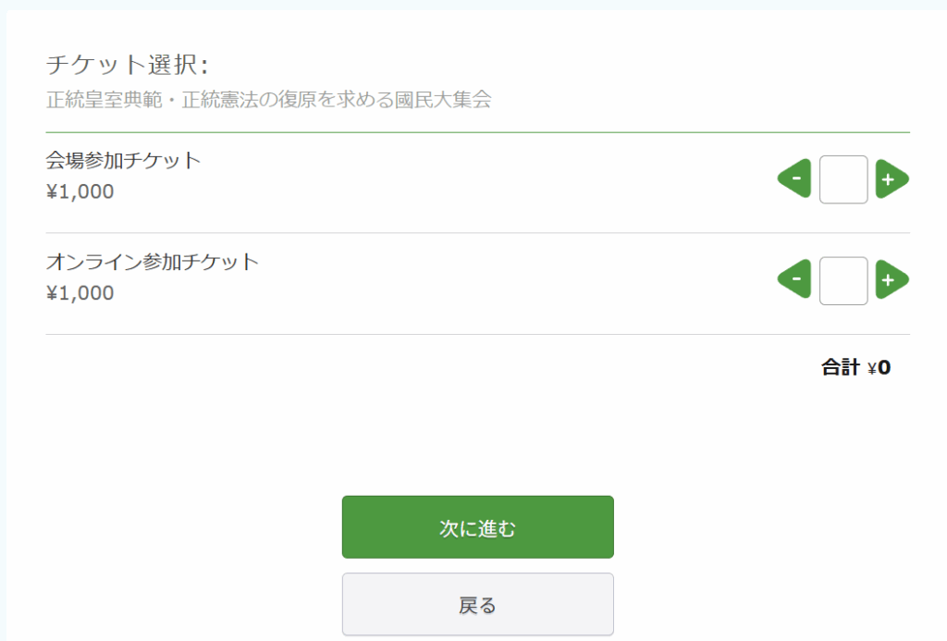Increase オンライン参加チケット quantity with plus arrow

click(x=891, y=279)
